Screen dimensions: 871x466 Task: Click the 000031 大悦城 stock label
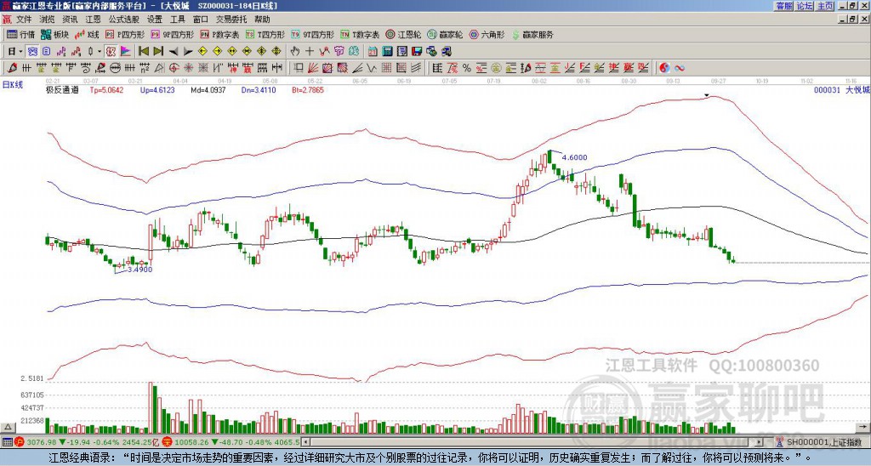(x=841, y=89)
